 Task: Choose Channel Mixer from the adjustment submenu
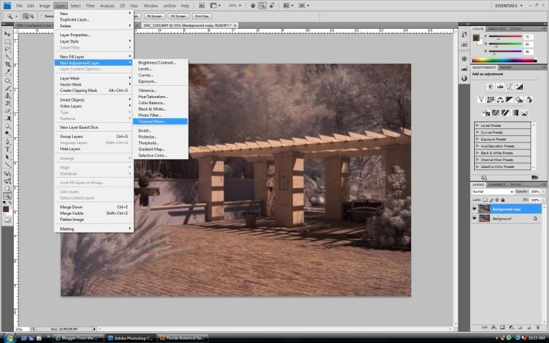click(x=152, y=121)
